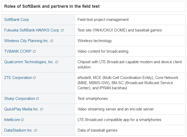Click external-link icon beside QuickPlay Media Inc.
The height and width of the screenshot is (137, 187).
tap(42, 109)
